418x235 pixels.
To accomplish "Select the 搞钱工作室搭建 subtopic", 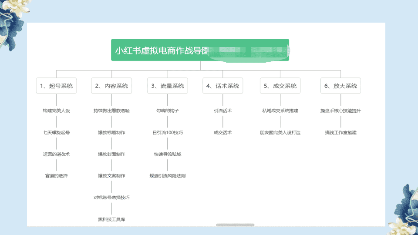I will (340, 132).
